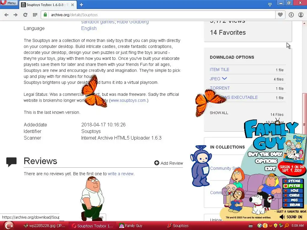Screen dimensions: 307x230
Task: Click the yellow security shield tray icon
Action: (x=276, y=226)
